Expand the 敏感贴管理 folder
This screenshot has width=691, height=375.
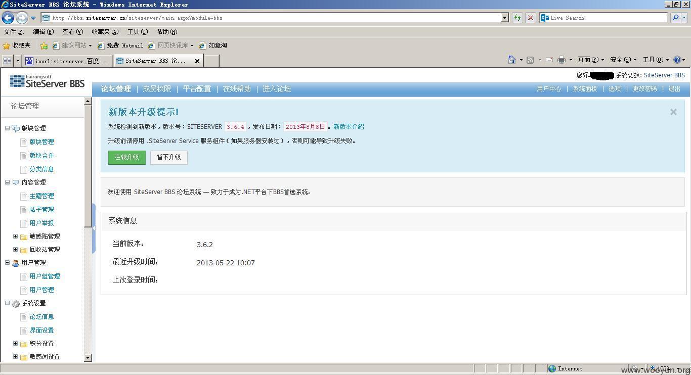(x=15, y=236)
